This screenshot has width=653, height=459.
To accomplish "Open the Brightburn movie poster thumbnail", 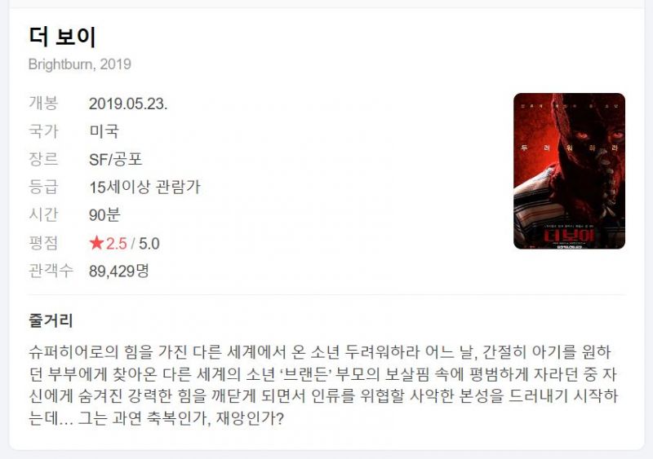I will [569, 171].
